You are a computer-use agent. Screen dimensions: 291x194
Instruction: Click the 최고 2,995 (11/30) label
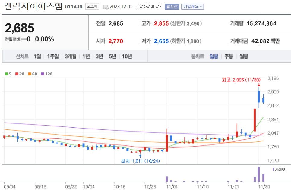[x=241, y=80]
